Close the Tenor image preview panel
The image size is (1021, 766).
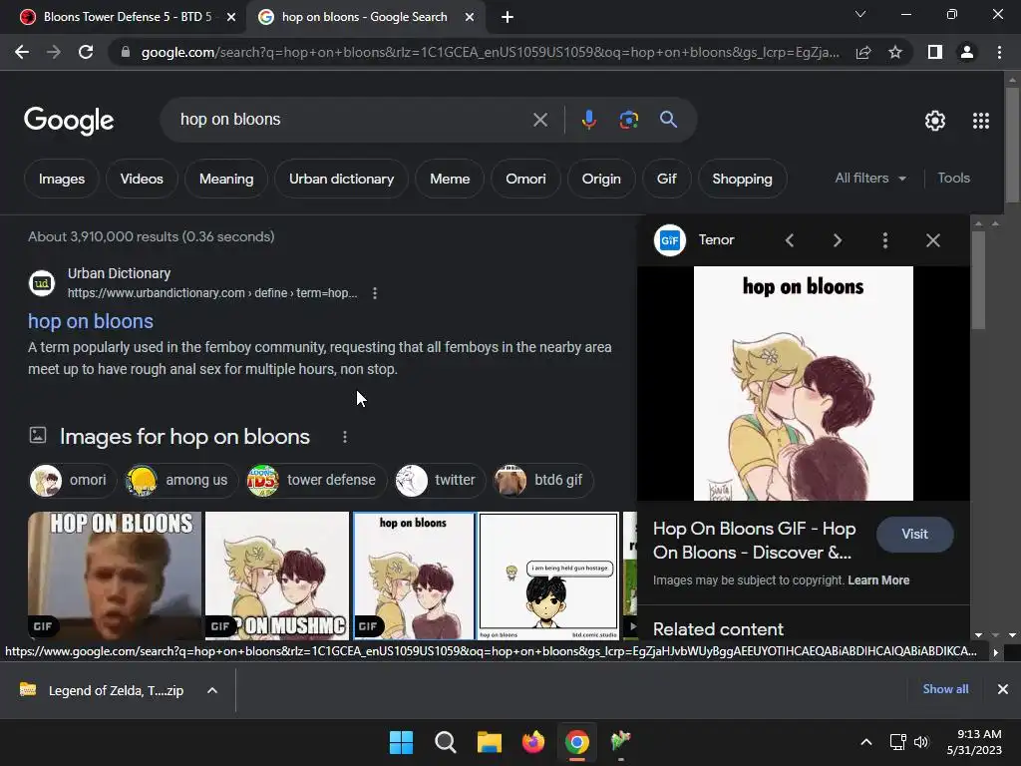click(933, 240)
